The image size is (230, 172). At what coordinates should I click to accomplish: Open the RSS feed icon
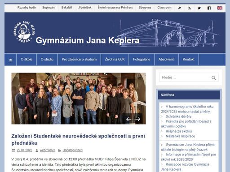tap(189, 8)
